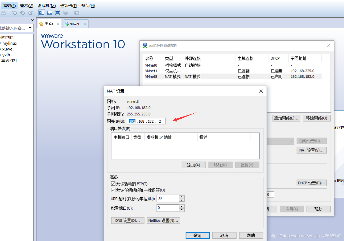This screenshot has width=344, height=241.
Task: Open the 虚拟机(M) menu
Action: point(47,6)
